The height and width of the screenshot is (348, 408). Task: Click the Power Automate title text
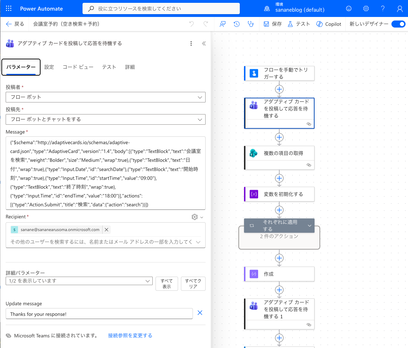[41, 8]
